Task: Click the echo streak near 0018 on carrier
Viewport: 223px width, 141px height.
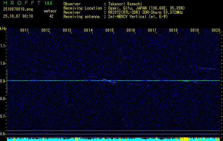Action: [185, 81]
